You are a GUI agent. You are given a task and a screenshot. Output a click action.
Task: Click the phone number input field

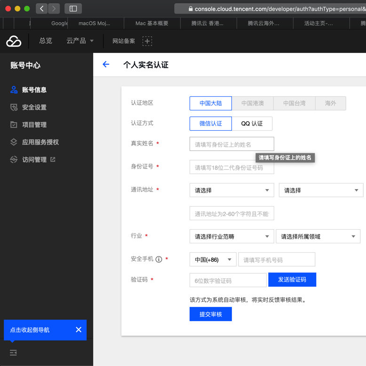pos(277,259)
